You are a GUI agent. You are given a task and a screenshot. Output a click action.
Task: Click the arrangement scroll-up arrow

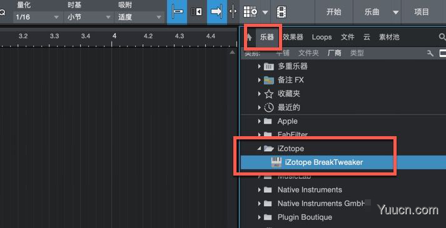pos(233,52)
